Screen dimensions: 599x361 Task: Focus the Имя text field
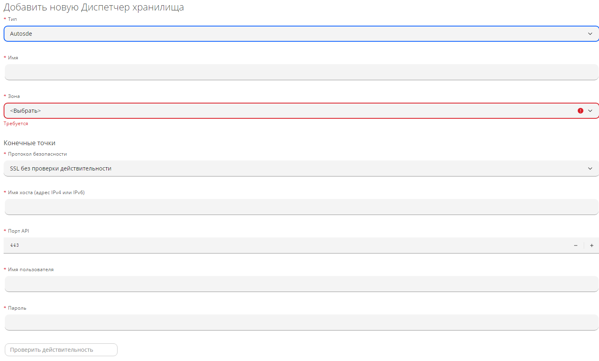tap(301, 72)
